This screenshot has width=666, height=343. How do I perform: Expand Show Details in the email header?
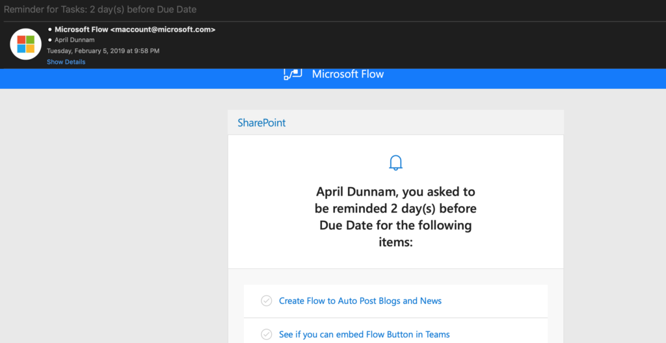(x=66, y=62)
